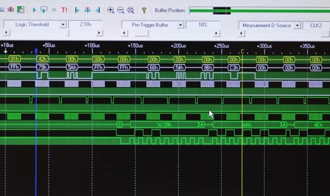Click the +100us time label
The width and height of the screenshot is (330, 196).
[92, 45]
